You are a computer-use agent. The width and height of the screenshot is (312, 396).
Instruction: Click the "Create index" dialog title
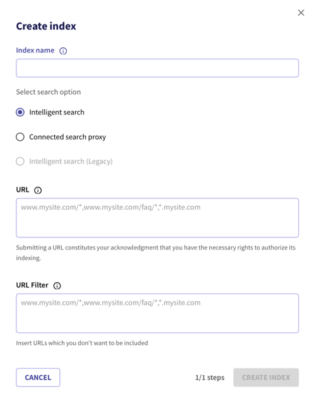46,26
